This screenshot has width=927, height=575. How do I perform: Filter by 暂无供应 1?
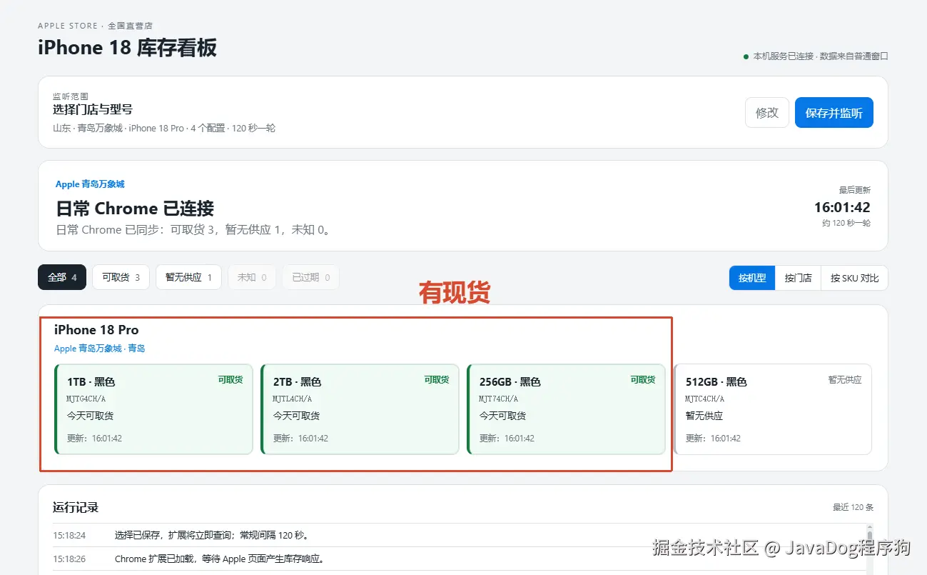pyautogui.click(x=188, y=277)
